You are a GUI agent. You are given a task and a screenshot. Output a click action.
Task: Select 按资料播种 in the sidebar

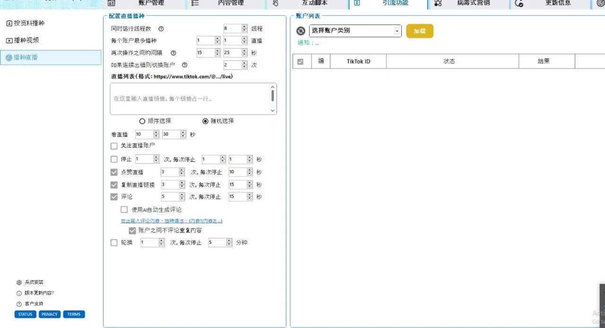29,24
